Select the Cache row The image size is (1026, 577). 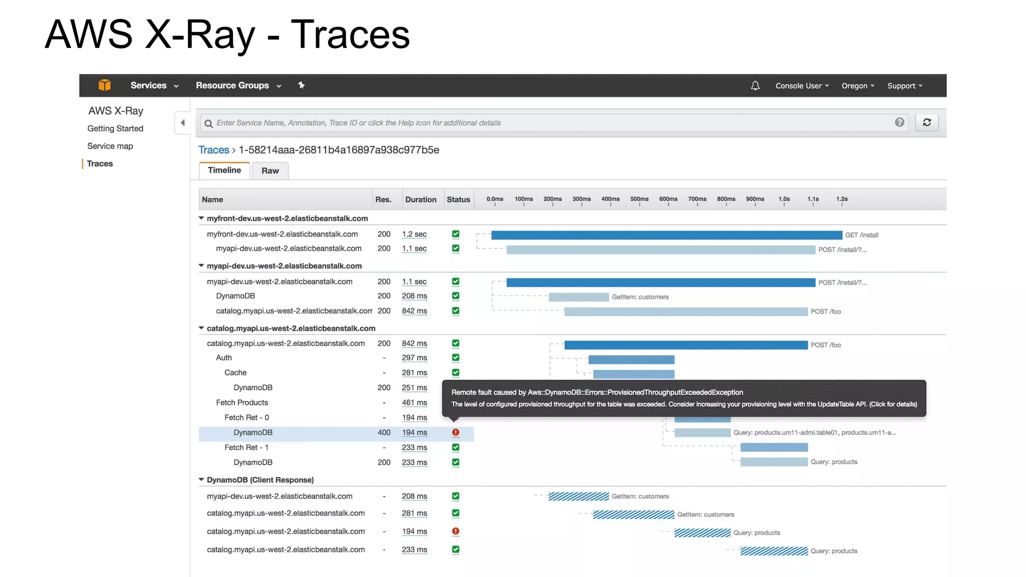pos(336,373)
